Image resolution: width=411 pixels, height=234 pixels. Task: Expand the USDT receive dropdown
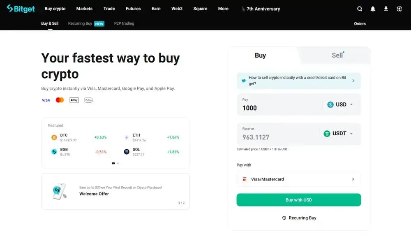[338, 134]
